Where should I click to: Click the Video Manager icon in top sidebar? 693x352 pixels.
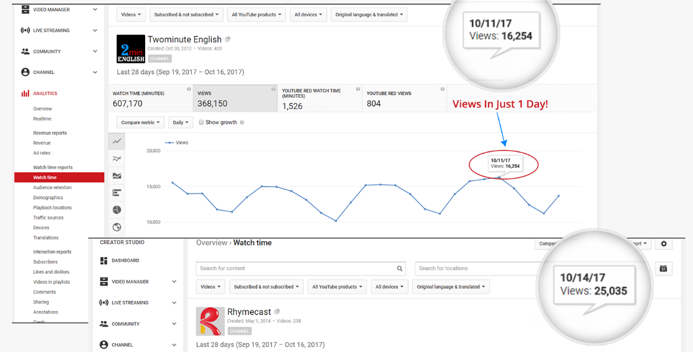pos(25,9)
